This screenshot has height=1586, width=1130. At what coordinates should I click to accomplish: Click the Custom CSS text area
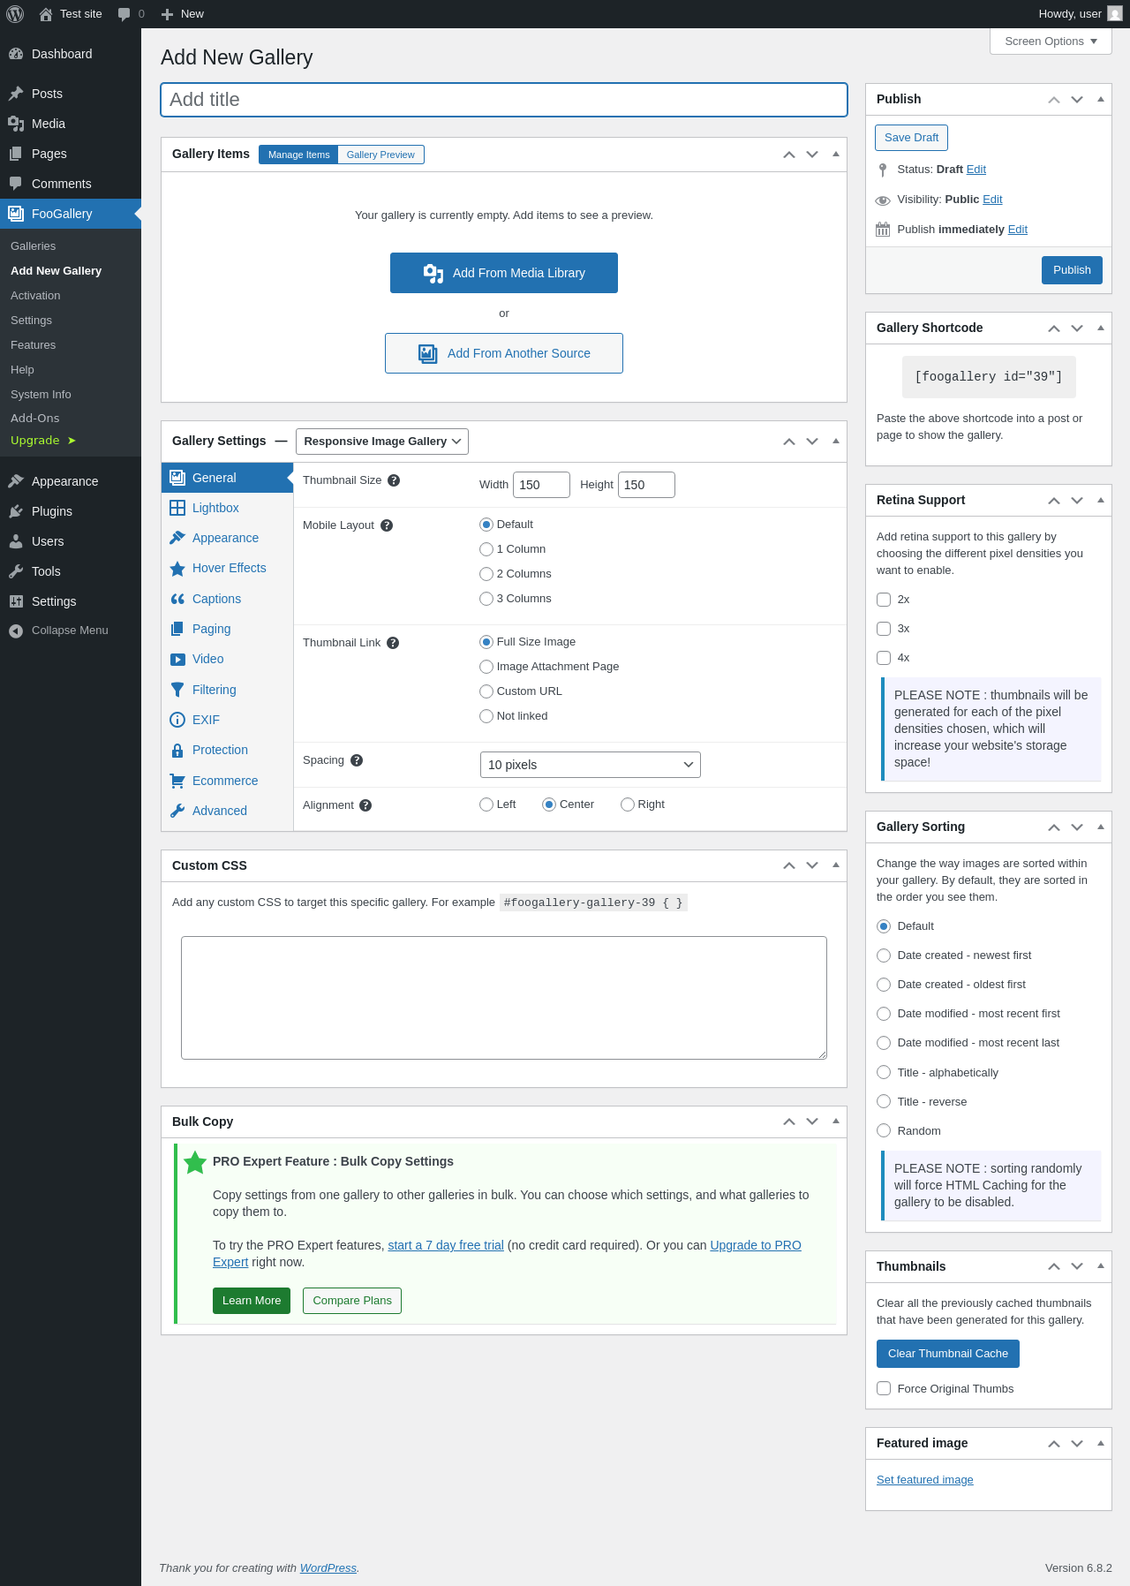pos(504,998)
